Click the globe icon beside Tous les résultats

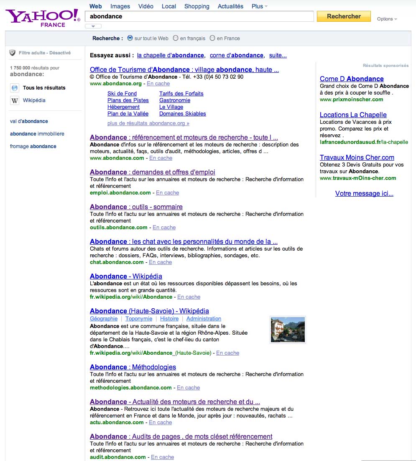point(14,87)
